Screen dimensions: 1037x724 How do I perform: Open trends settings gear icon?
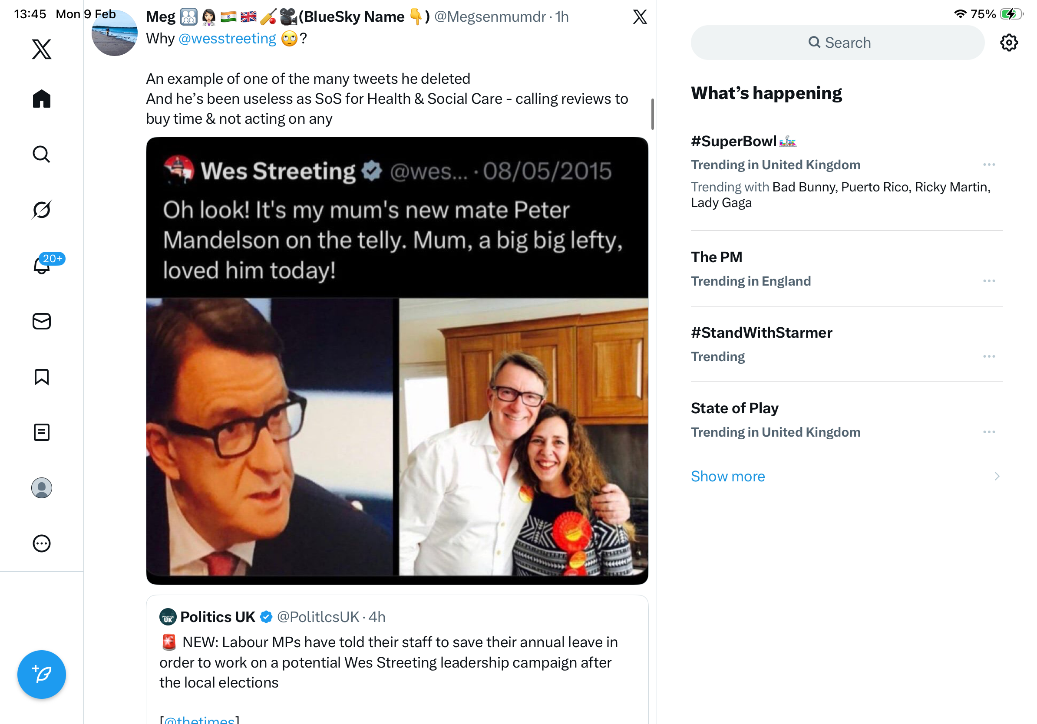1008,43
